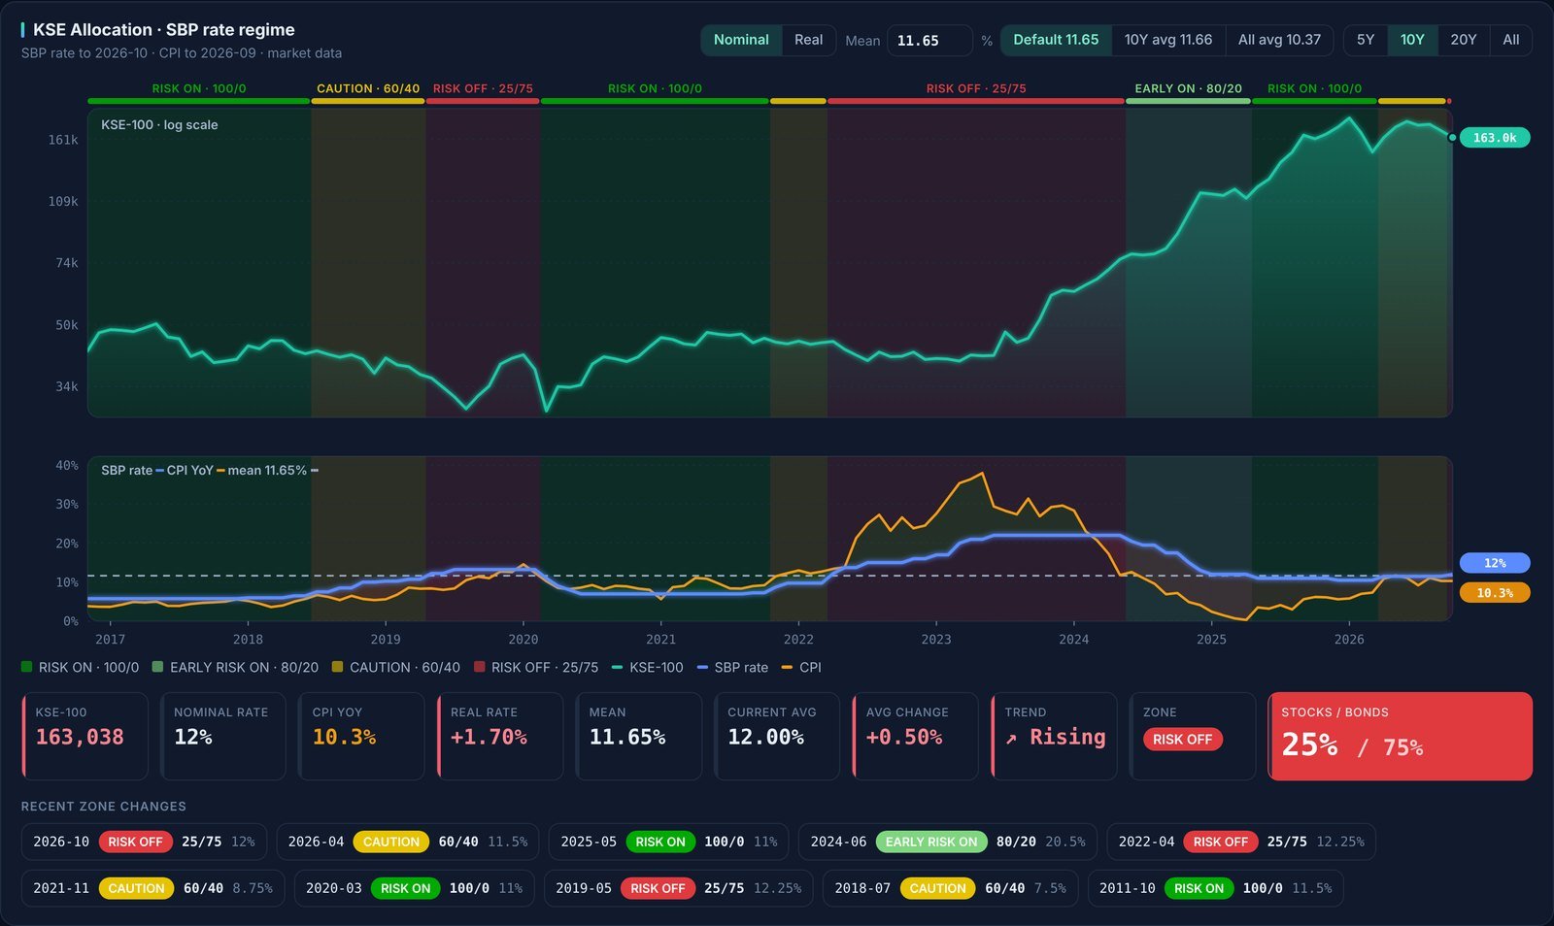Click the rising trend arrow icon
The width and height of the screenshot is (1554, 926).
1011,739
